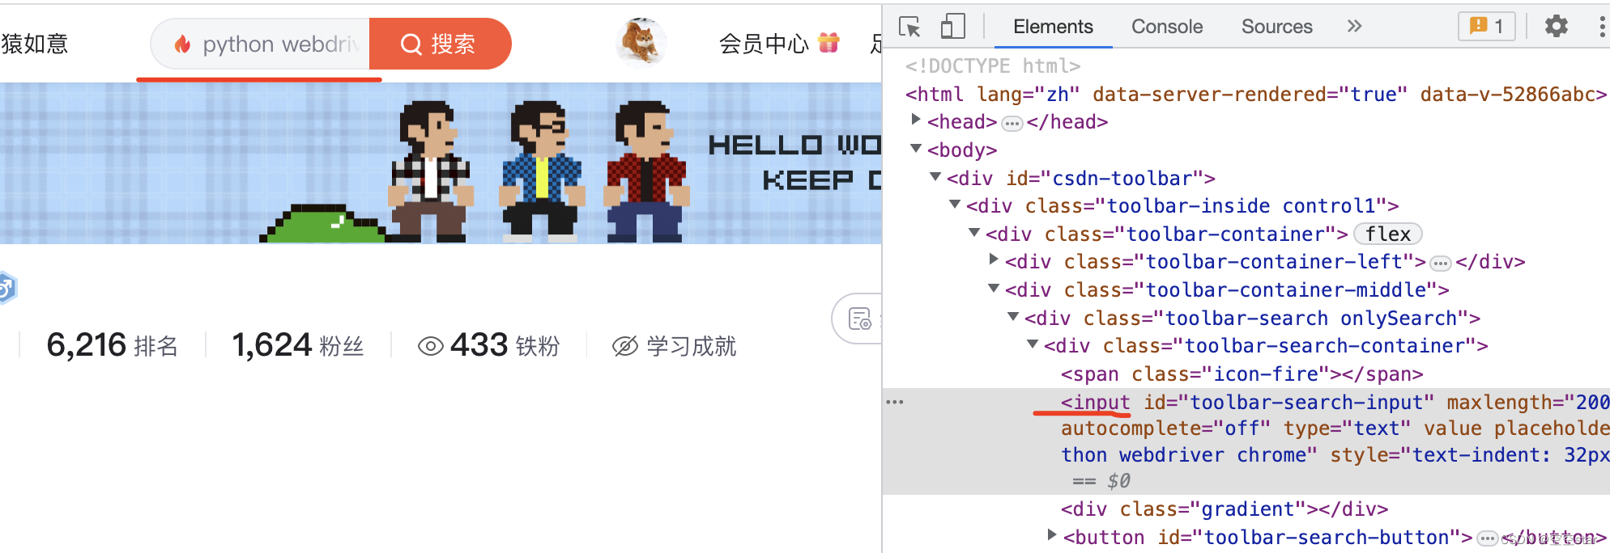This screenshot has width=1610, height=553.
Task: Collapse the toolbar-search onlySearch div
Action: [1013, 317]
